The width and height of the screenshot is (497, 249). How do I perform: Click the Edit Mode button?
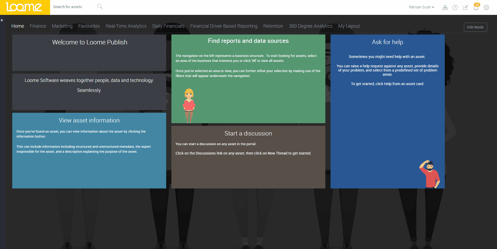(x=475, y=27)
